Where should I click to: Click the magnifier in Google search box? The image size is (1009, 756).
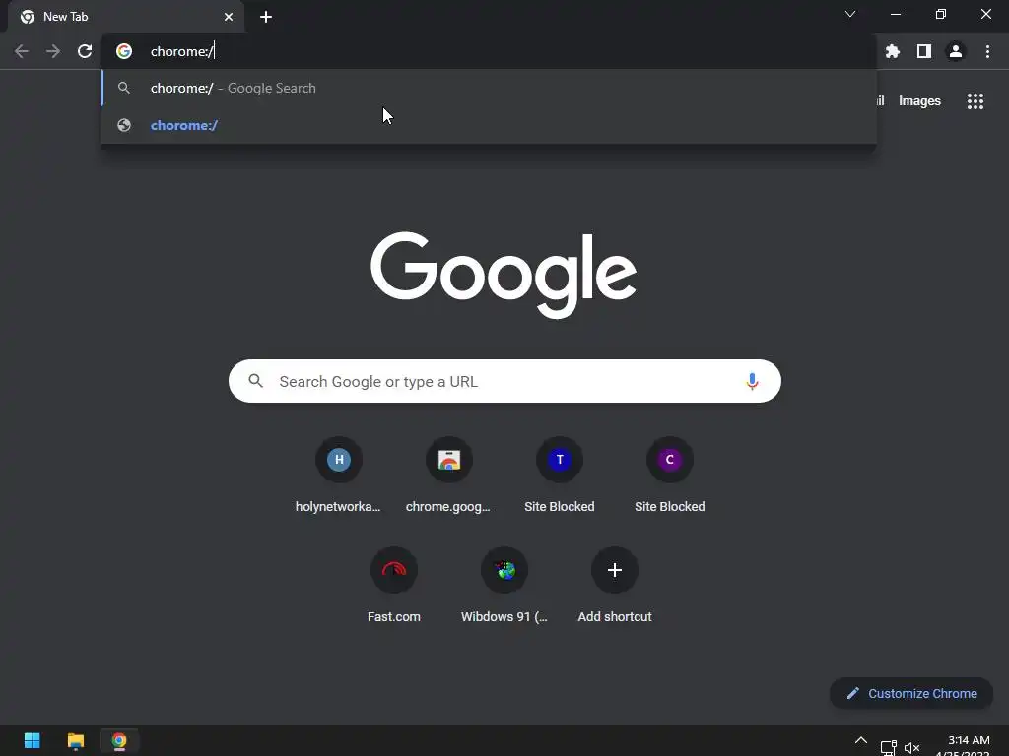pyautogui.click(x=255, y=381)
